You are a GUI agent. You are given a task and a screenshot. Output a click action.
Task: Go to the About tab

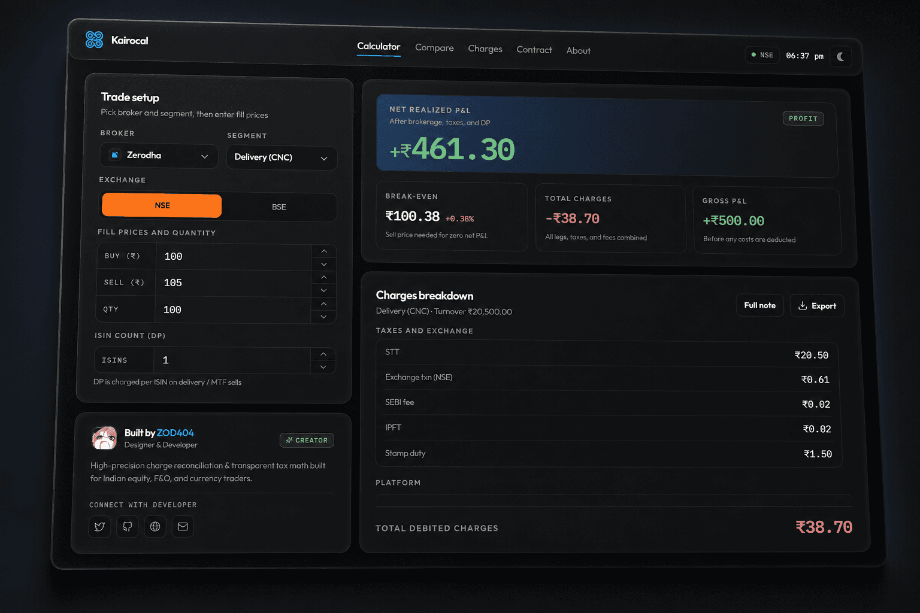(x=579, y=51)
